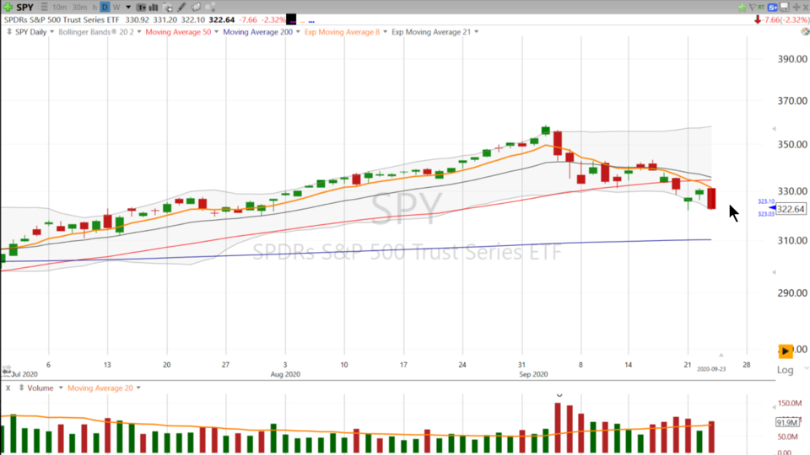Click the SPY ticker symbol field

click(x=24, y=8)
